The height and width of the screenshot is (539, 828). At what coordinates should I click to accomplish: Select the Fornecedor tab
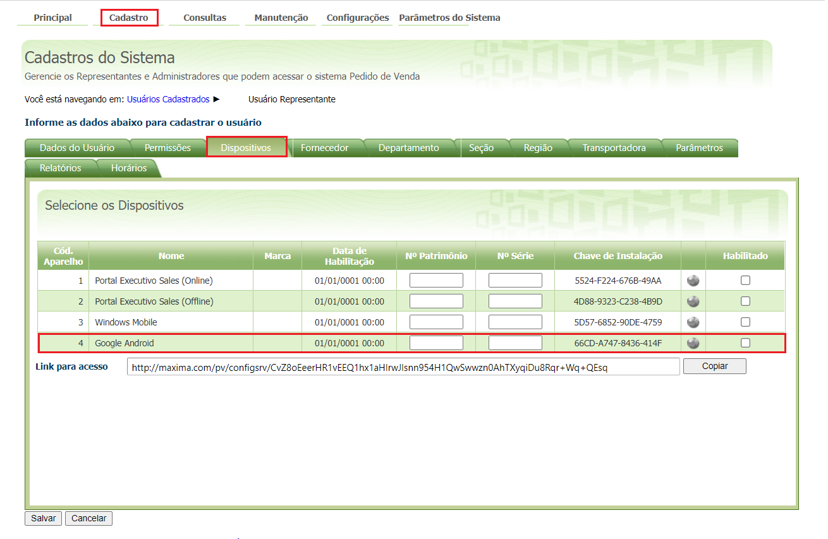point(324,148)
